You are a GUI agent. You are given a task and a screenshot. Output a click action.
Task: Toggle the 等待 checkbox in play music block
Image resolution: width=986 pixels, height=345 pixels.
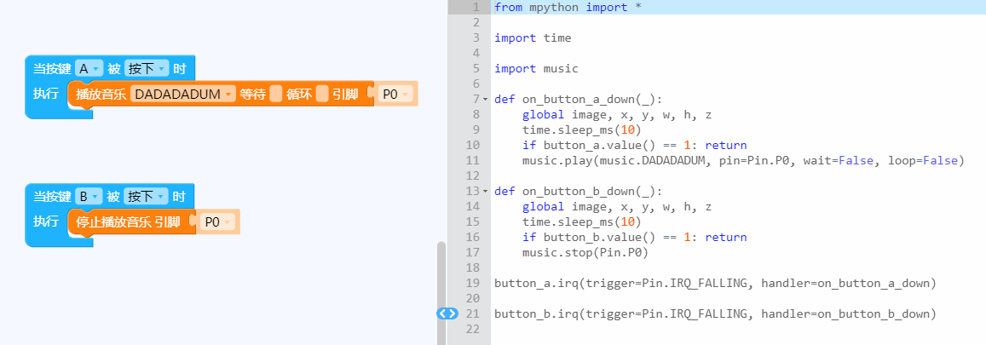(x=275, y=95)
